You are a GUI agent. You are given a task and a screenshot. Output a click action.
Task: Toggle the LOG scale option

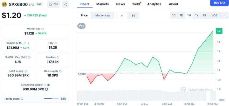pos(215,15)
